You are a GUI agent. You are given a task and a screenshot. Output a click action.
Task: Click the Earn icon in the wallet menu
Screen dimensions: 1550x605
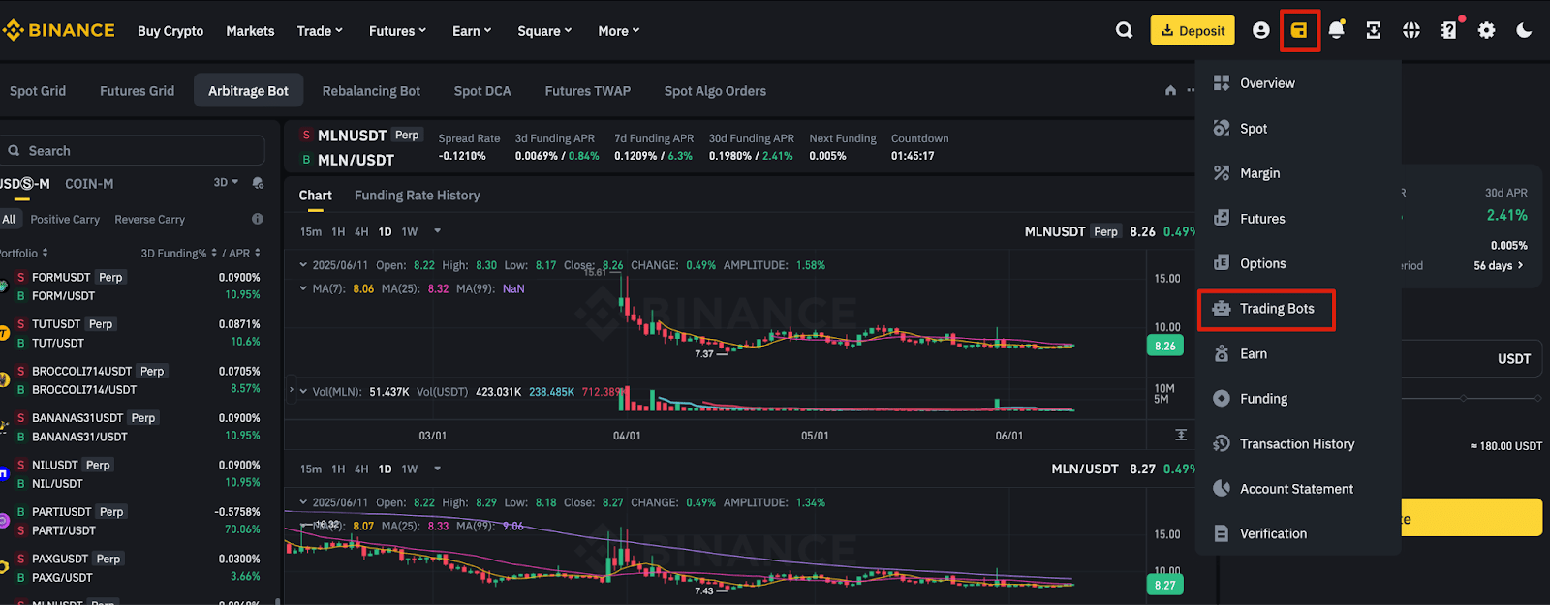[1222, 353]
